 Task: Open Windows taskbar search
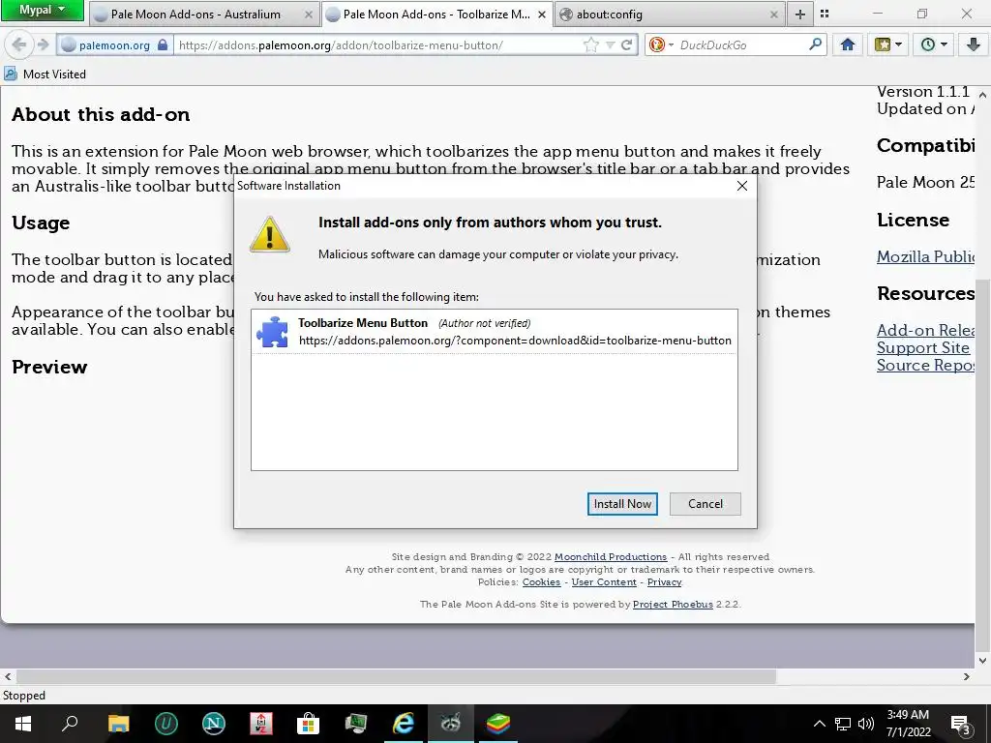70,724
